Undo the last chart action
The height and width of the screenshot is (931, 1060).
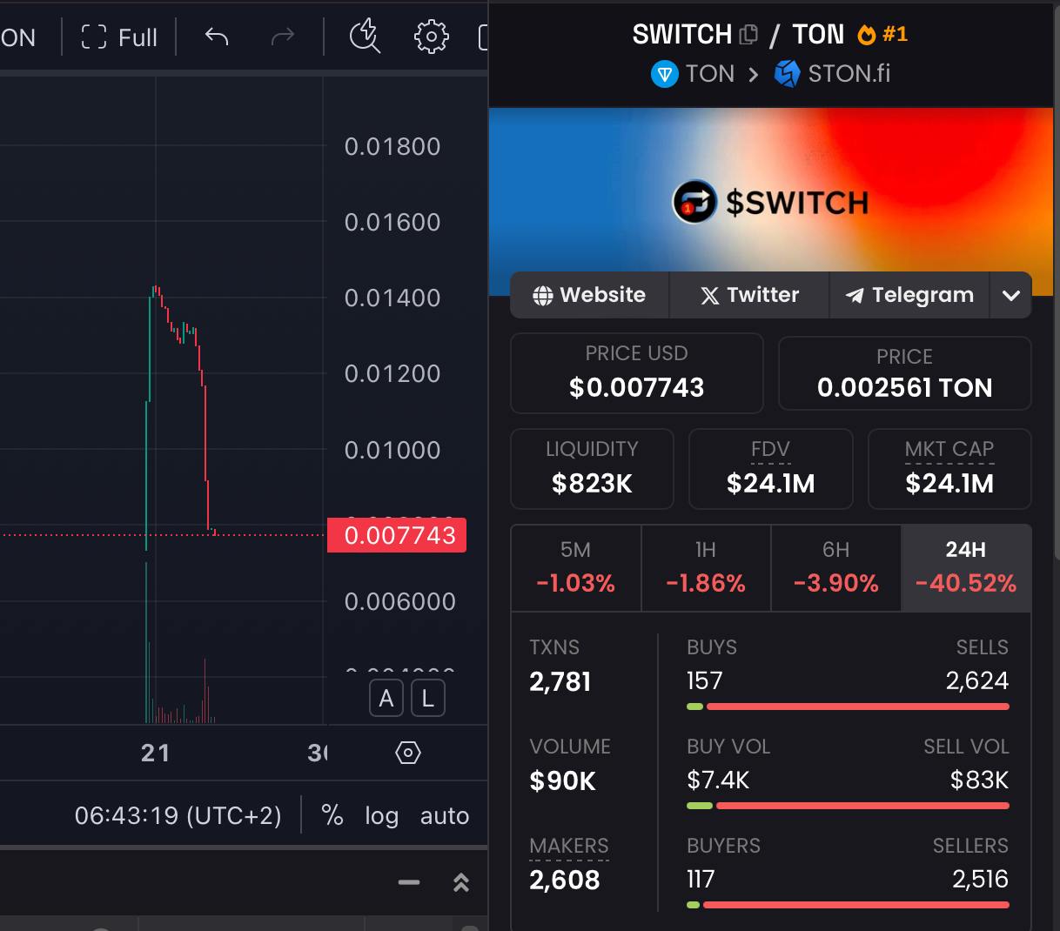(x=217, y=37)
